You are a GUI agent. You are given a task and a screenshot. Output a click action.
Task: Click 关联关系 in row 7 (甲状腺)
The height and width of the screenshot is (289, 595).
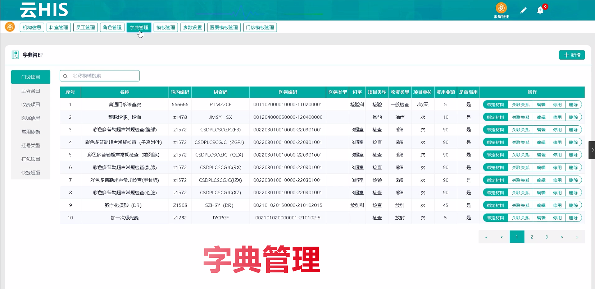(x=521, y=180)
